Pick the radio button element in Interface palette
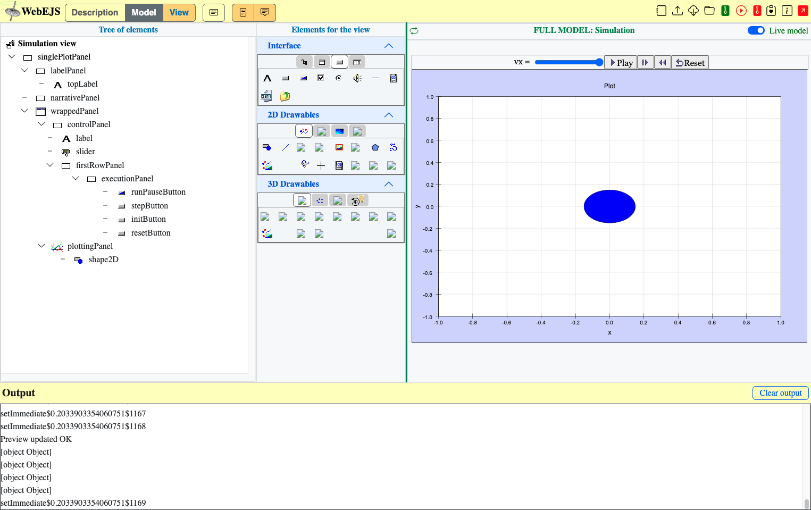This screenshot has height=510, width=811. [339, 78]
